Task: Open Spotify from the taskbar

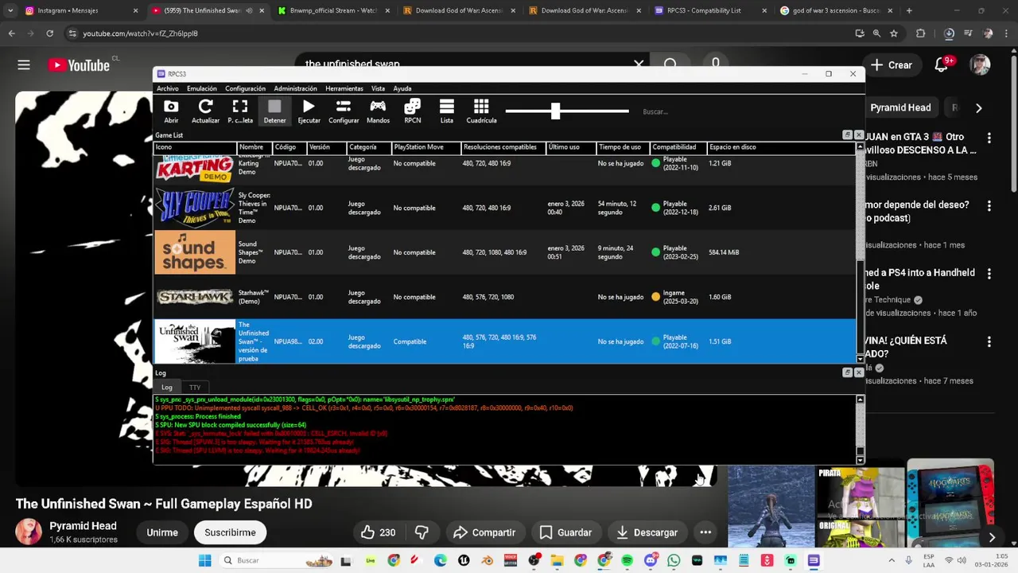Action: (x=627, y=560)
